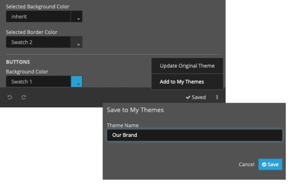Click the Buttons Background Color label
Viewport: 290px width, 186px height.
coord(27,72)
